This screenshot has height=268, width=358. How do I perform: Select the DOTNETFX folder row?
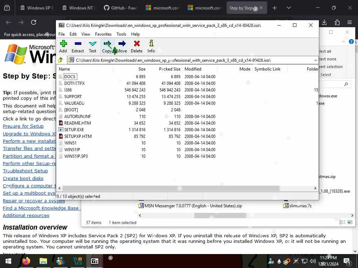coord(74,83)
